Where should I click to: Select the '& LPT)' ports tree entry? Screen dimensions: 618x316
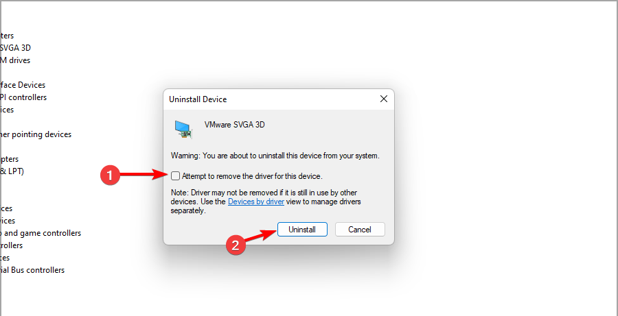point(12,171)
